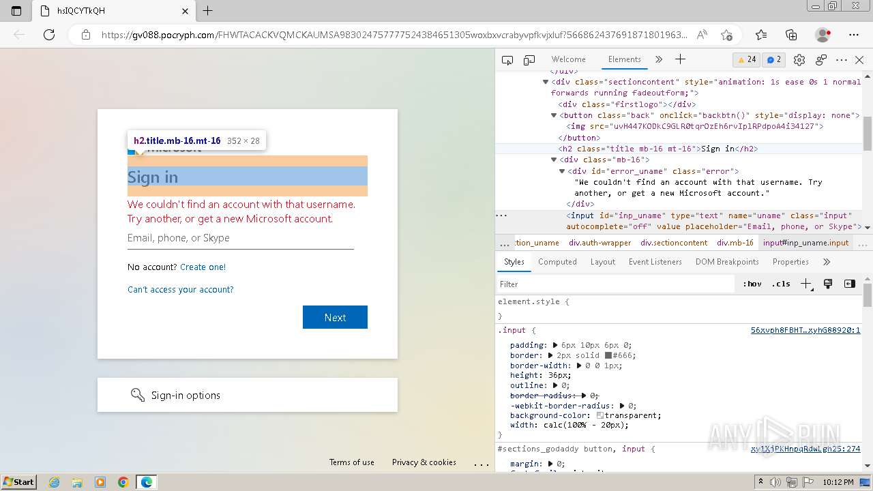Viewport: 873px width, 491px height.
Task: Add a new style rule
Action: (x=806, y=284)
